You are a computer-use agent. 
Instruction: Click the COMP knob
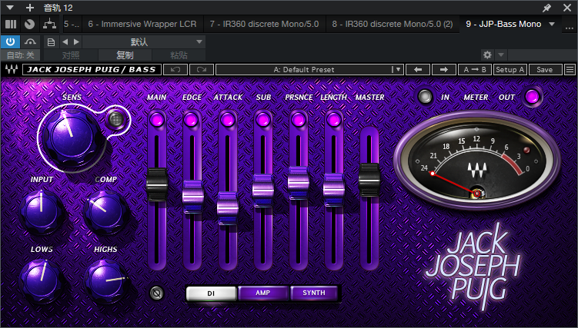point(106,212)
